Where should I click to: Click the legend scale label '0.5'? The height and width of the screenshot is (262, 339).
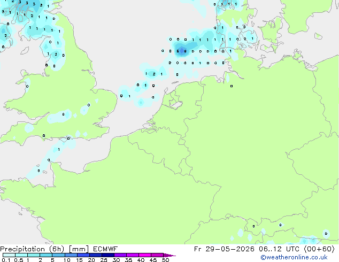(18, 260)
